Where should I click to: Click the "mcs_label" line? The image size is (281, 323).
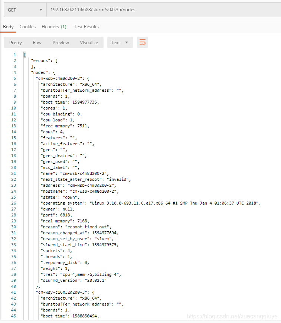click(x=60, y=167)
